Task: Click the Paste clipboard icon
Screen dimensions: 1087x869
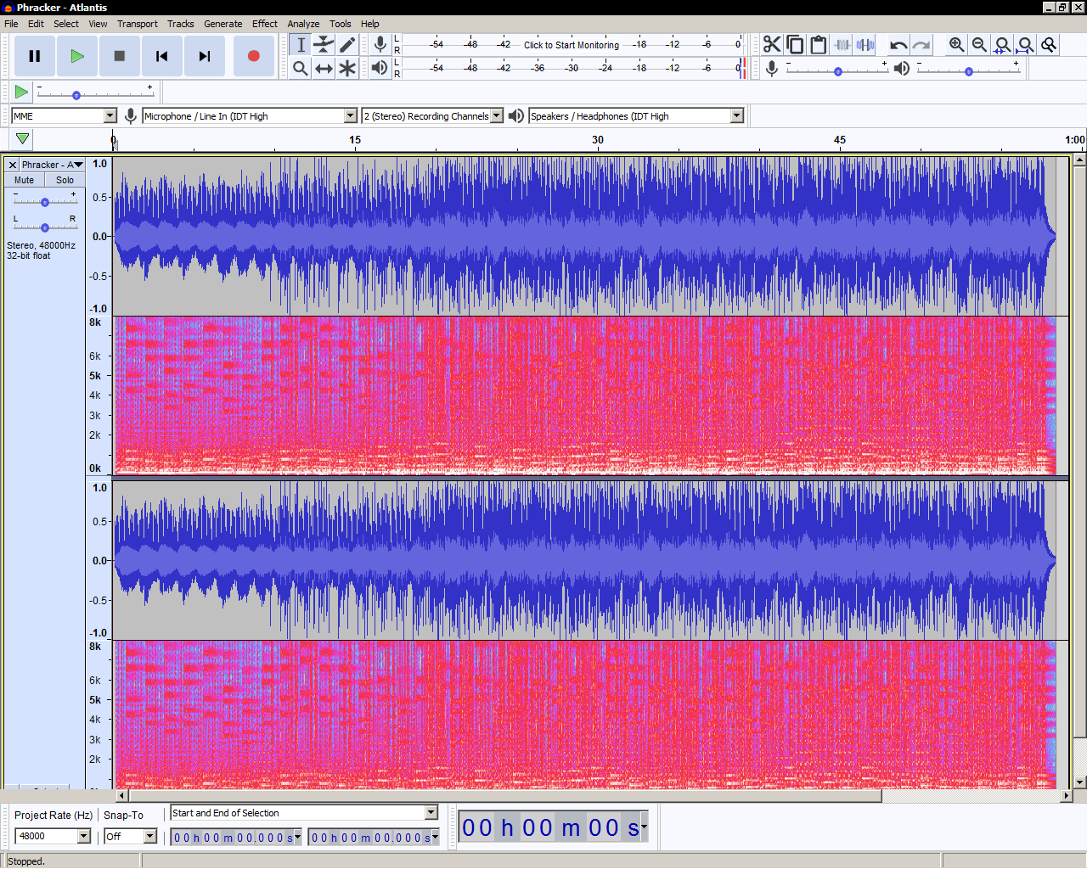Action: coord(818,45)
